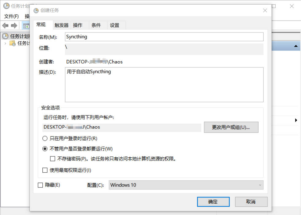The height and width of the screenshot is (215, 301).
Task: Click the right-pointing submenu arrow in Actions pane
Action: coord(296,120)
